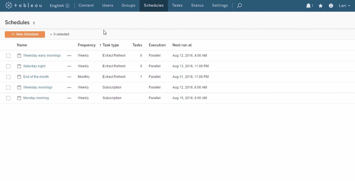355x181 pixels.
Task: Open actions ellipsis for Saturday night
Action: click(69, 66)
